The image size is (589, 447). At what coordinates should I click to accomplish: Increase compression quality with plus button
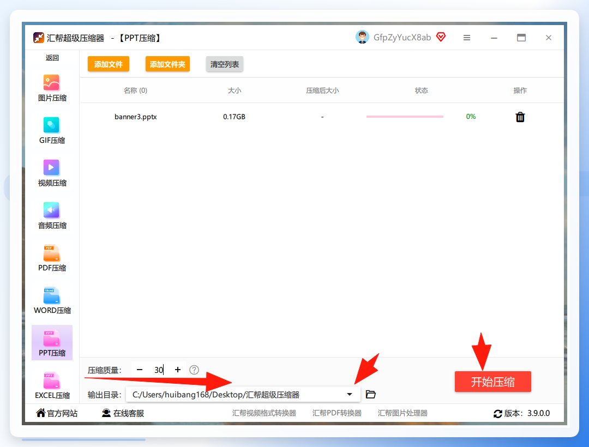(x=178, y=370)
